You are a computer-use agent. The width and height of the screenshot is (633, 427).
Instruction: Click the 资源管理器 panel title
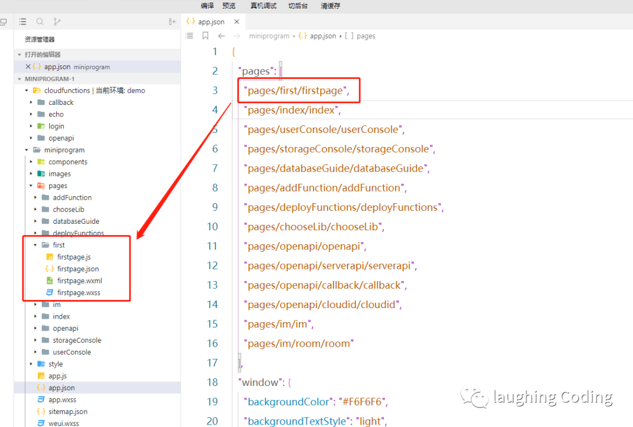pos(40,39)
